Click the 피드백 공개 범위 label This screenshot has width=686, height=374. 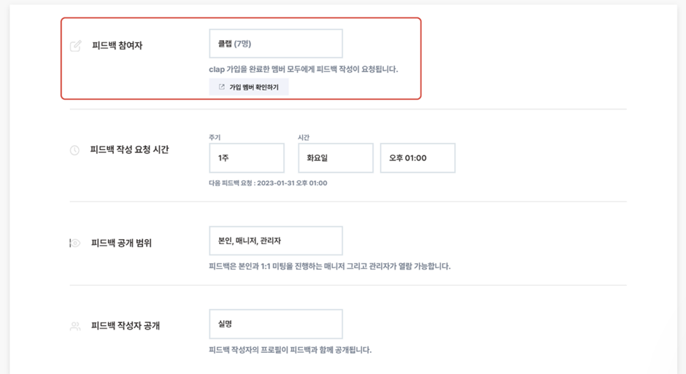pyautogui.click(x=121, y=243)
